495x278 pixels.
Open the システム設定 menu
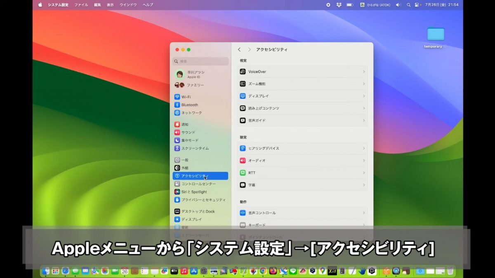click(58, 5)
